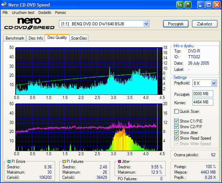This screenshot has width=222, height=183.
Task: Click the Nero CD-DVD Speed logo
Action: point(29,24)
